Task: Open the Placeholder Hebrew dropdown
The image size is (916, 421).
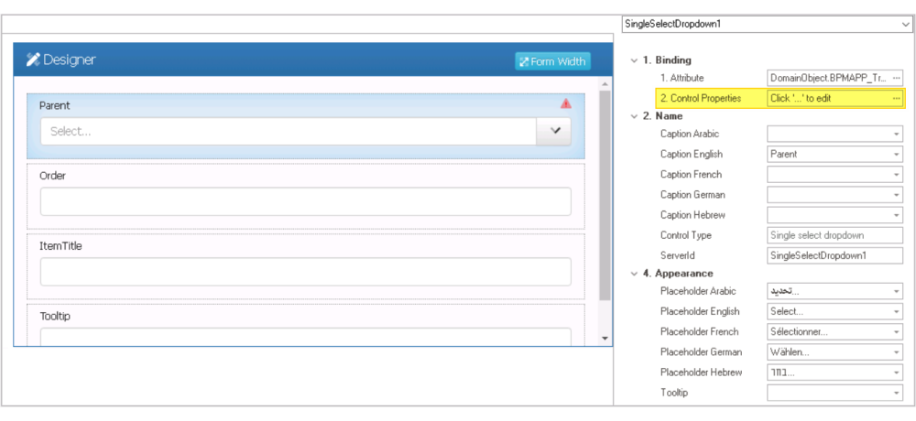Action: (897, 372)
